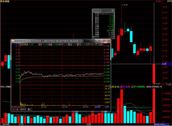Click the 0.00% label on intraday percent axis
The height and width of the screenshot is (126, 172).
click(x=107, y=66)
